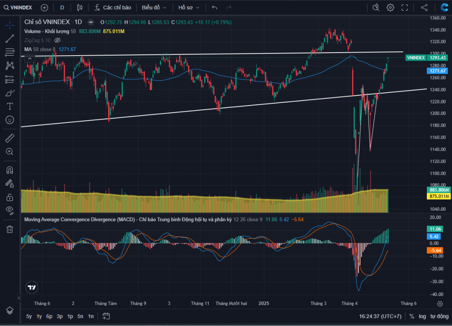Select the MA 50 close indicator legend

tap(39, 49)
